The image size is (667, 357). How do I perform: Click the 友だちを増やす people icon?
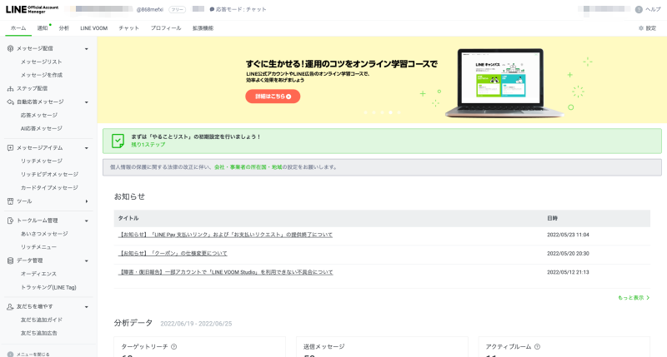pos(10,306)
